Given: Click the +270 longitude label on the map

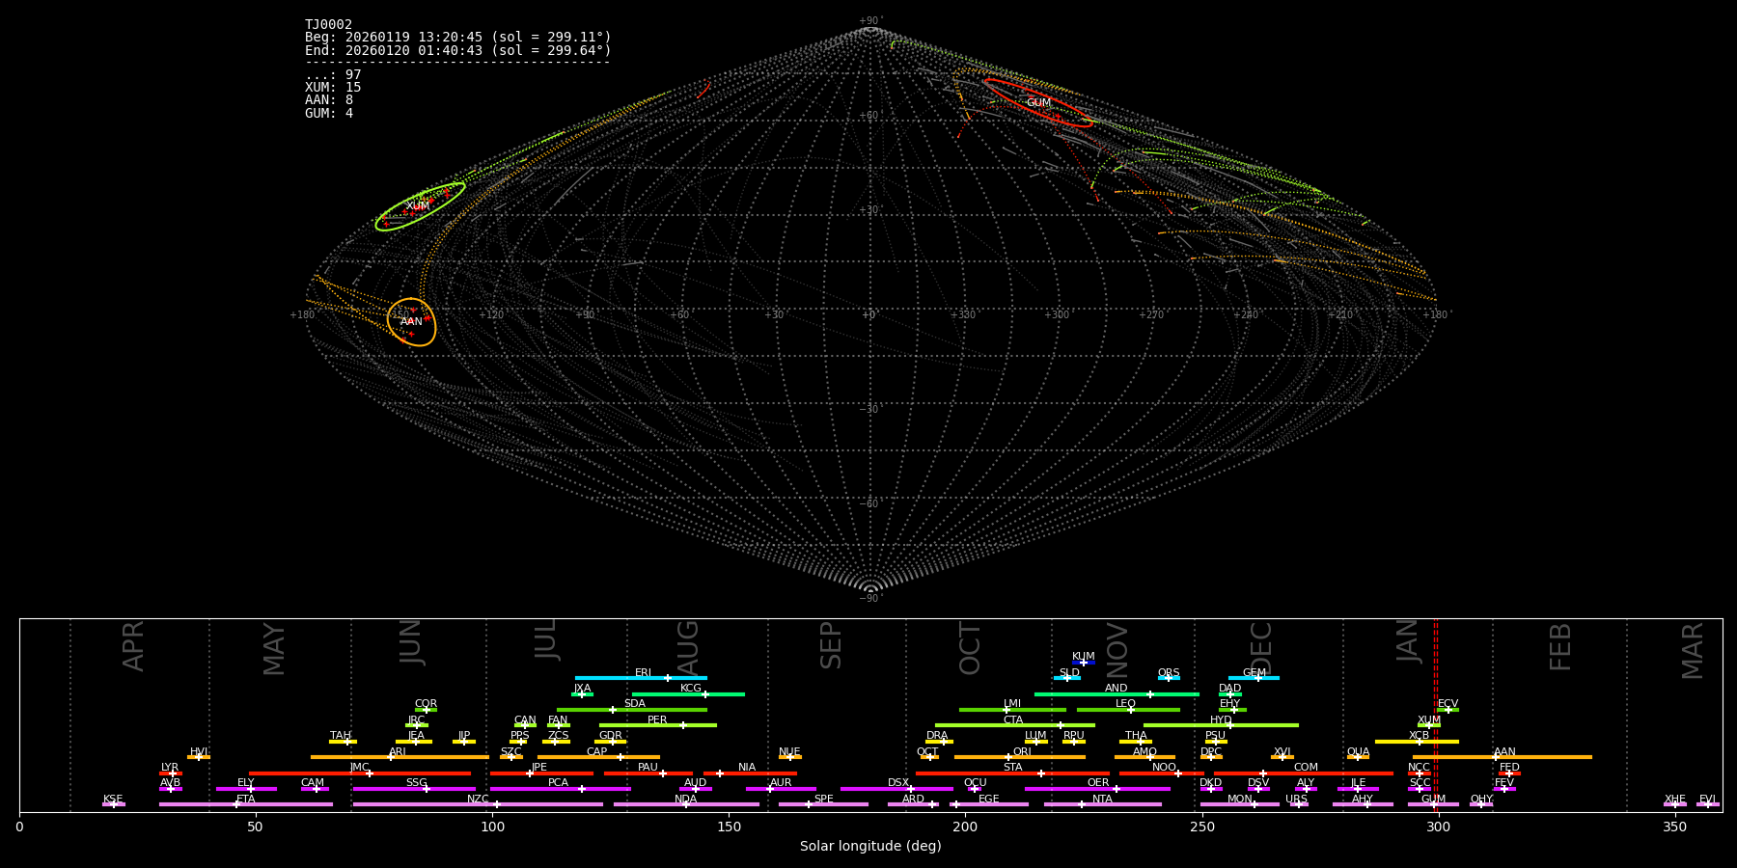Looking at the screenshot, I should pos(1151,314).
